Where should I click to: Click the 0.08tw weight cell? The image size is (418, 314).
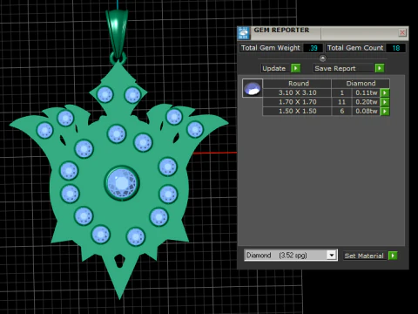point(366,112)
